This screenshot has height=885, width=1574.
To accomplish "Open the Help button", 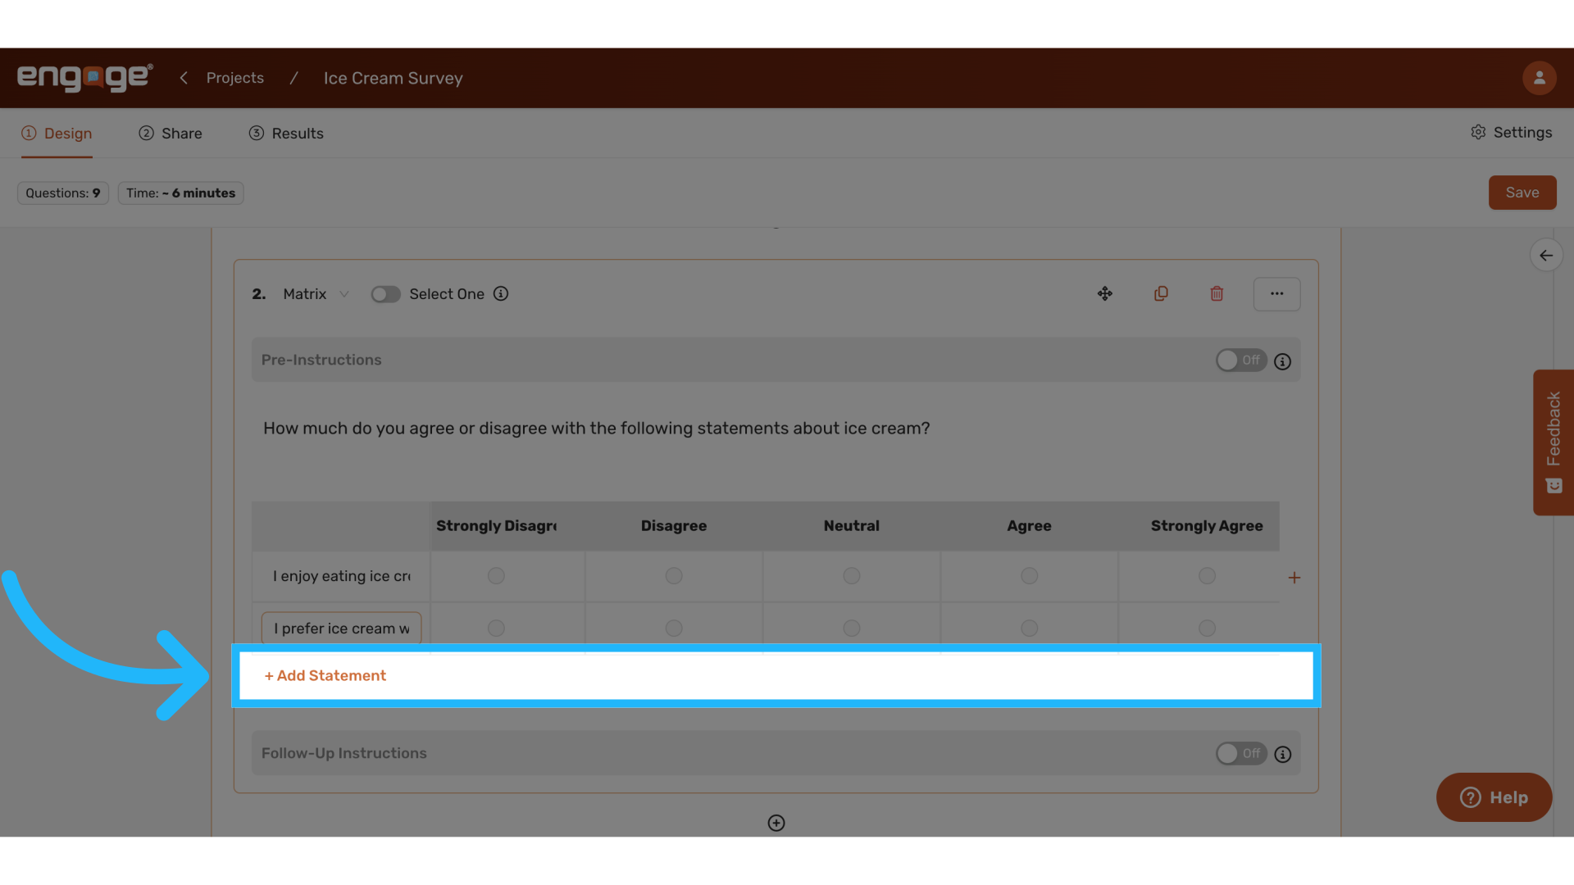I will 1494,797.
